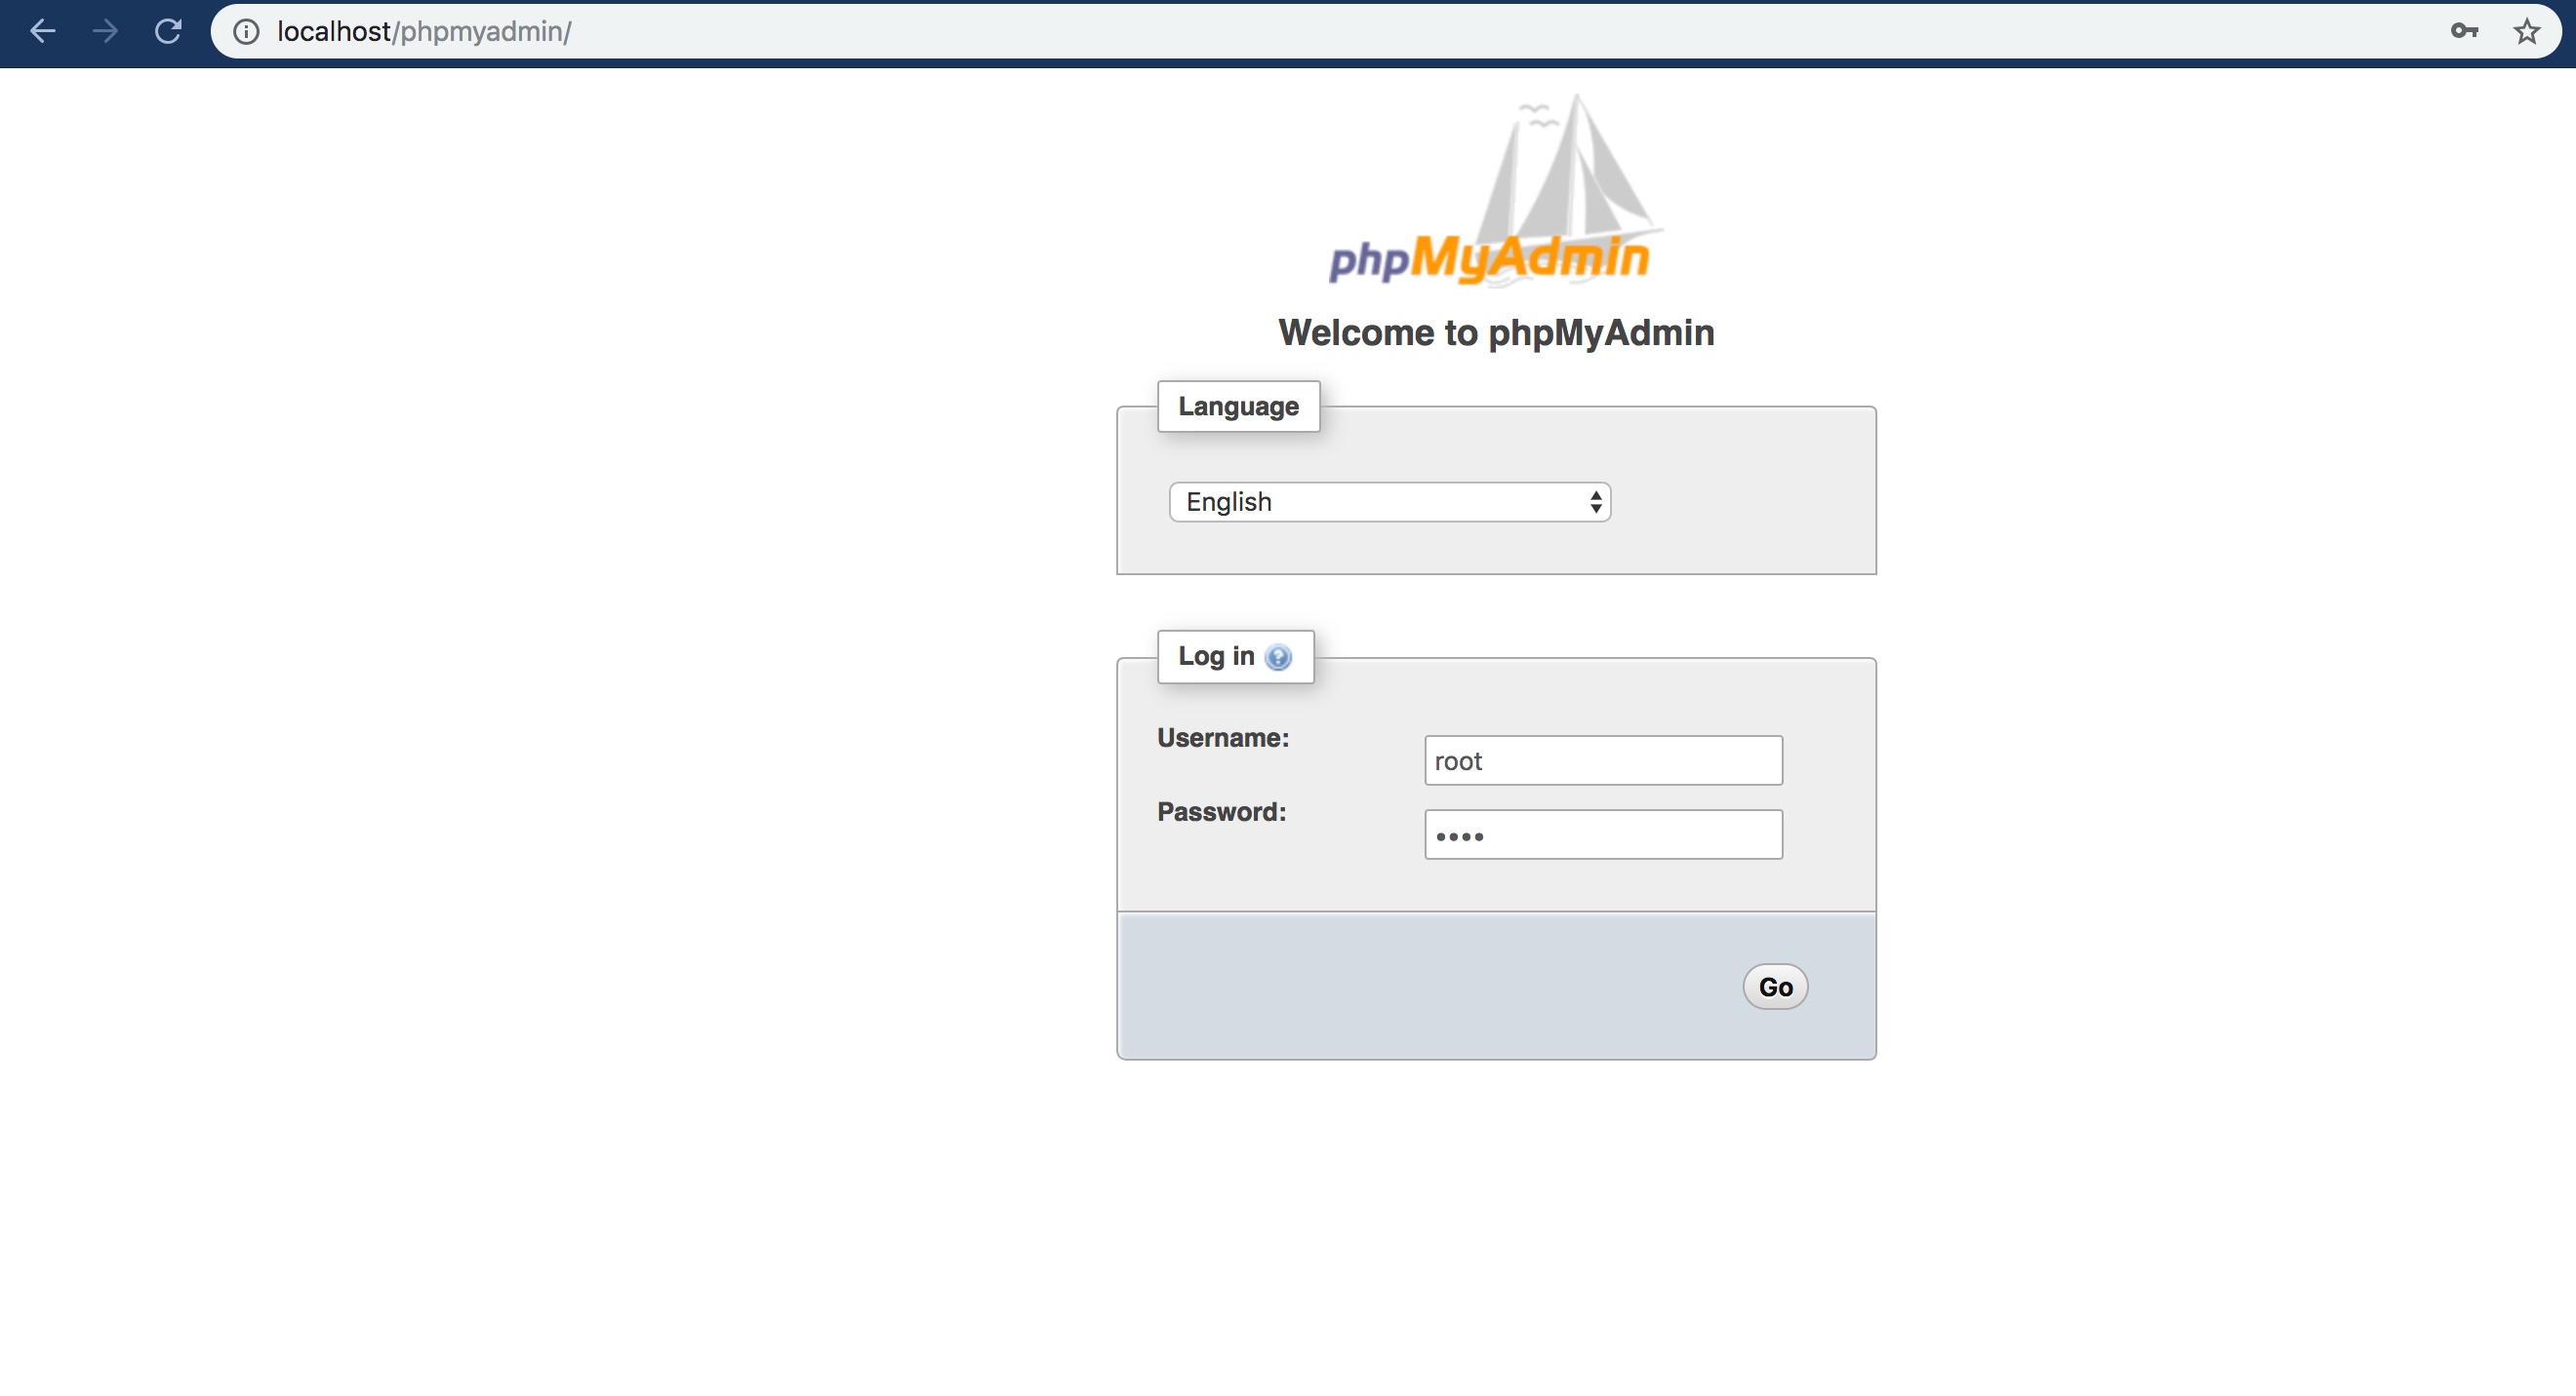Click the page reload/refresh icon
Viewport: 2576px width, 1396px height.
coord(167,31)
